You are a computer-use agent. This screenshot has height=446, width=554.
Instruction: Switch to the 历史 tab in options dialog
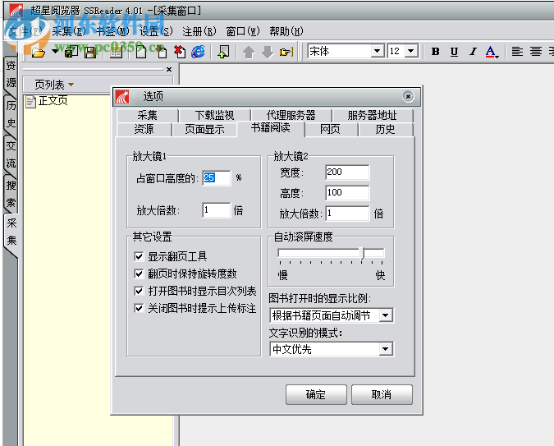coord(385,129)
